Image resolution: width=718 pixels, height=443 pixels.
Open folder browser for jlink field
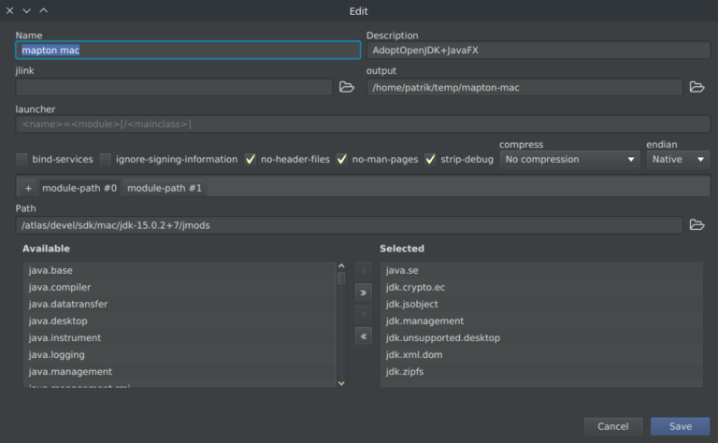coord(347,87)
